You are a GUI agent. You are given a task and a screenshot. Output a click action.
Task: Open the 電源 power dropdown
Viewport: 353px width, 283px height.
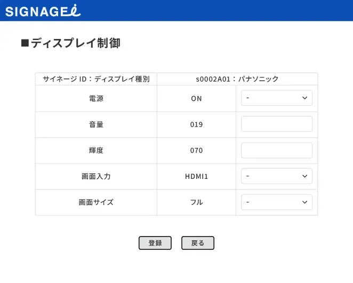[276, 98]
